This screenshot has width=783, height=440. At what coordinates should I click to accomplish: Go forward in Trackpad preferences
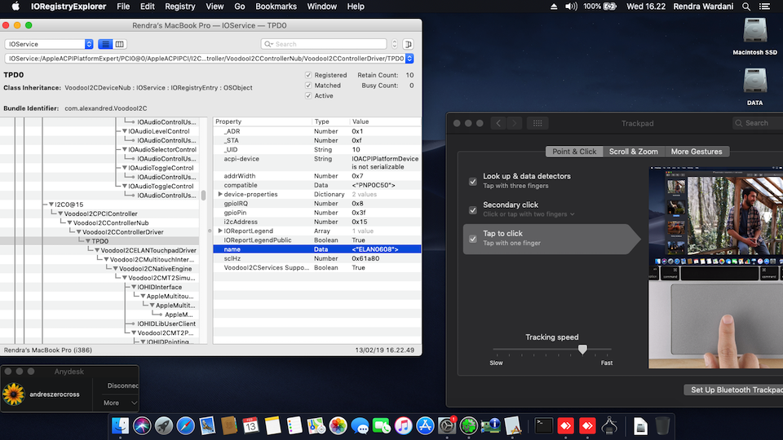coord(515,123)
